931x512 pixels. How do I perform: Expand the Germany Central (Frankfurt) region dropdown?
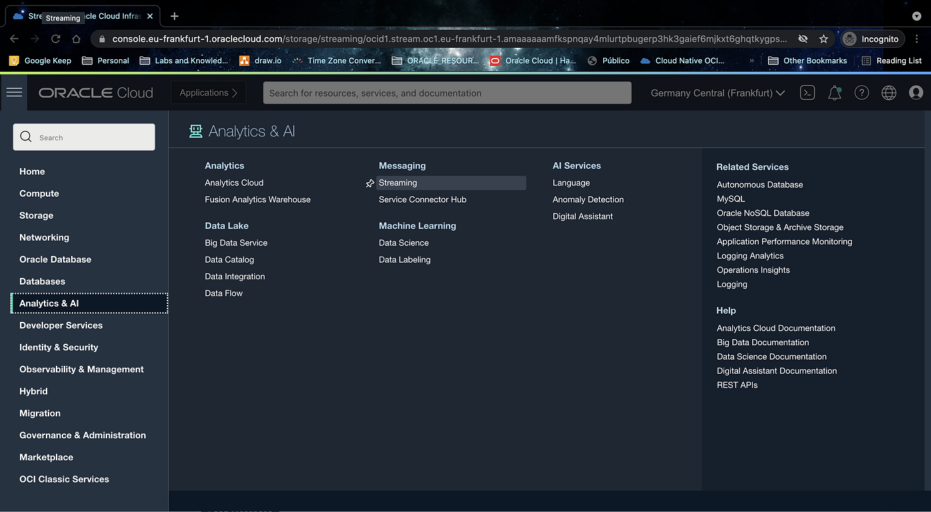coord(718,93)
